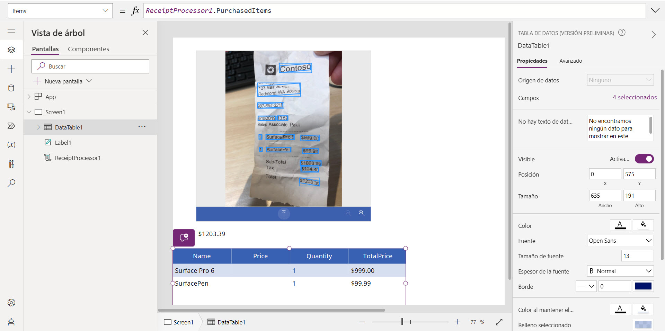This screenshot has height=331, width=665.
Task: Open the Items property dropdown
Action: (x=60, y=11)
